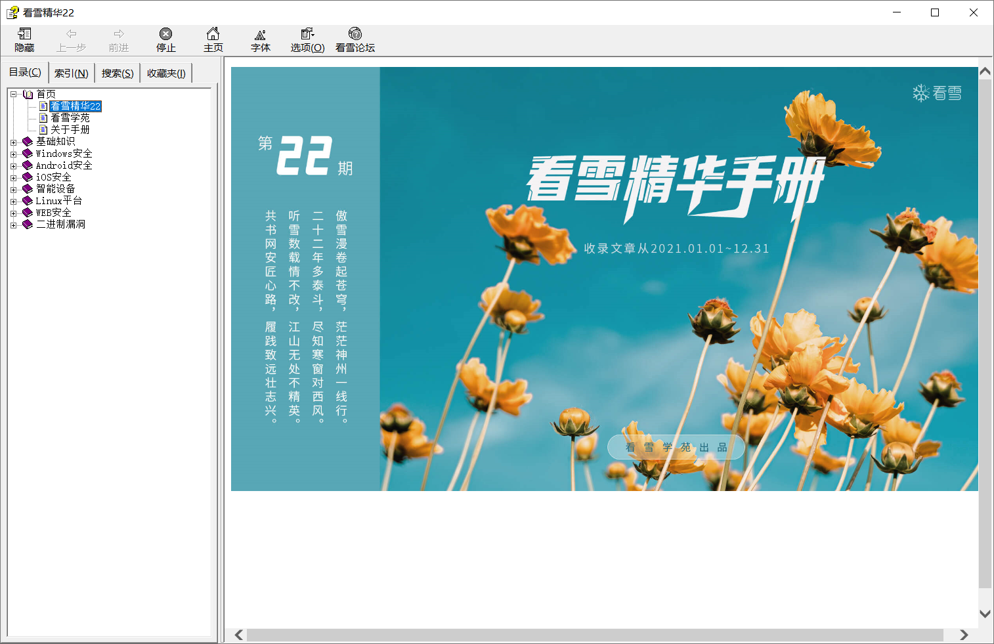The image size is (994, 644).
Task: Click the horizontal scrollbar left arrow
Action: coord(239,635)
